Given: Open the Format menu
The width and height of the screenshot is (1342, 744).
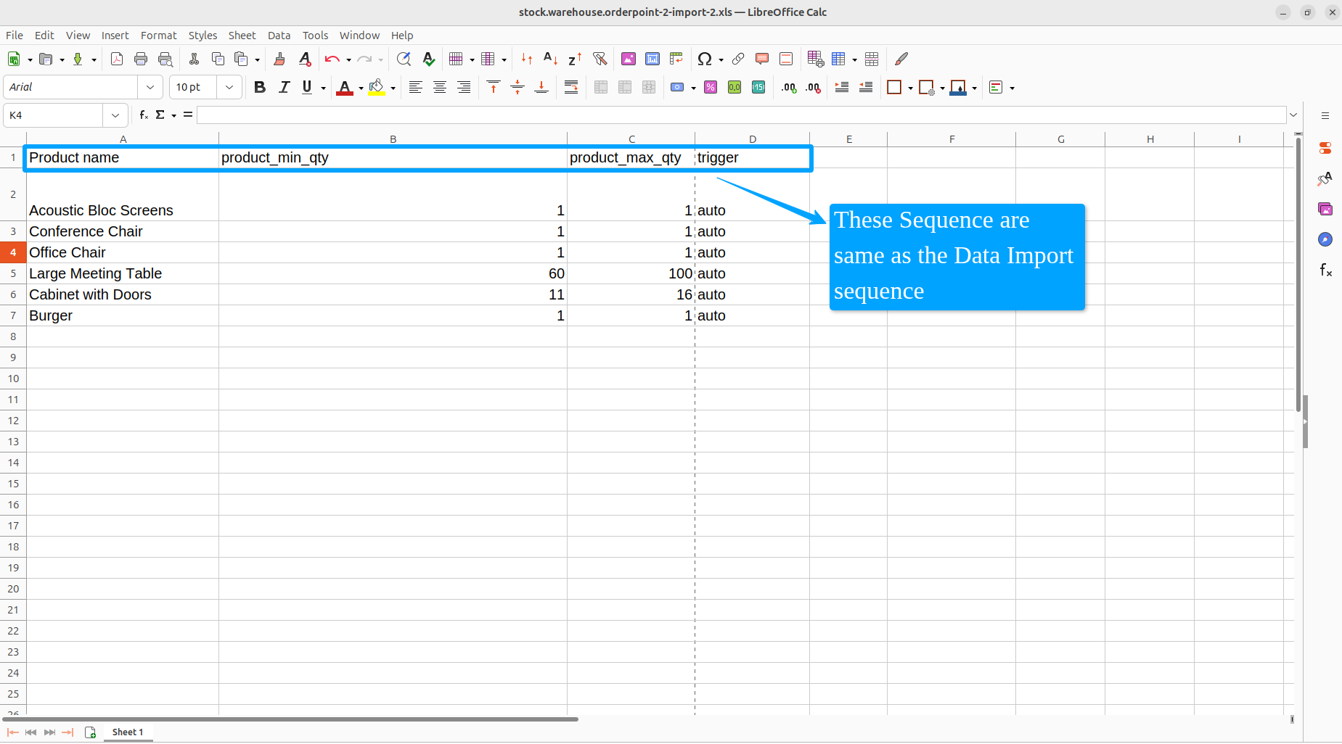Looking at the screenshot, I should 159,36.
